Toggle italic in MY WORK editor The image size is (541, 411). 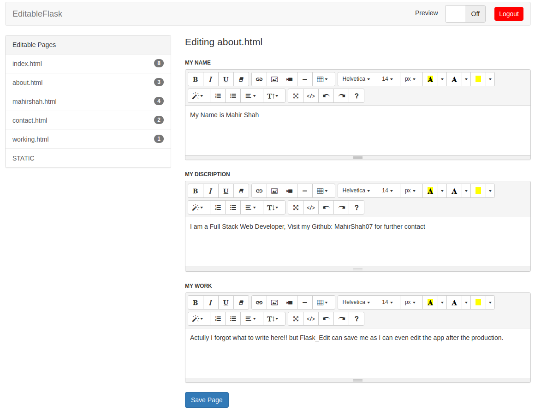(x=210, y=303)
